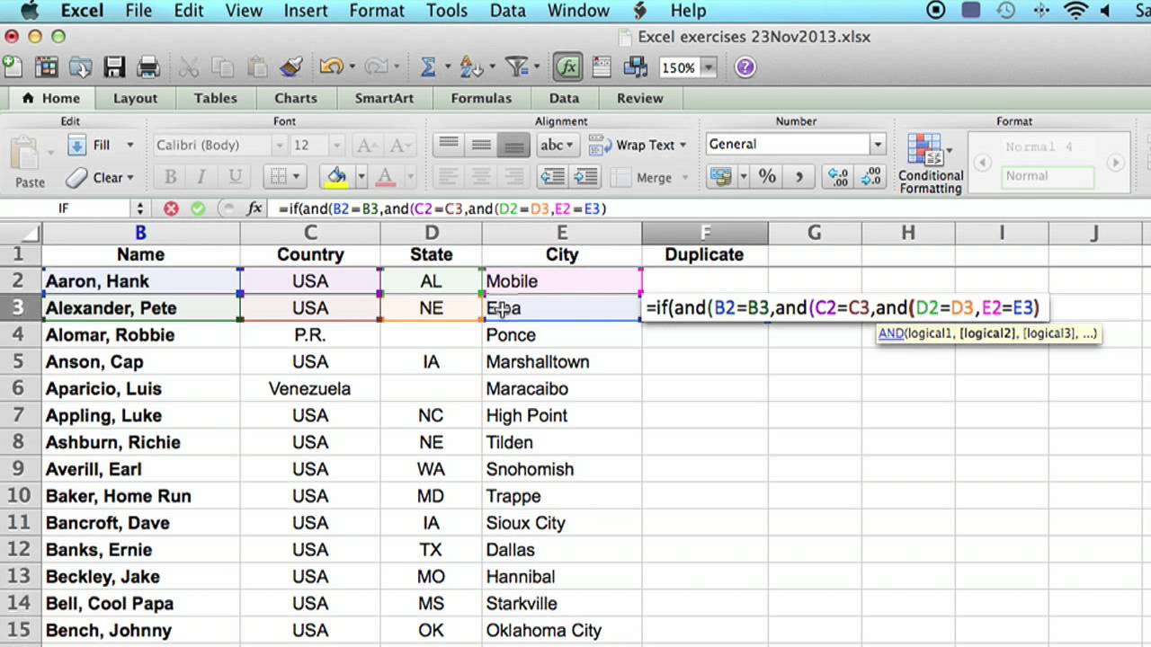
Task: Click Decrease Decimal button
Action: [x=870, y=177]
